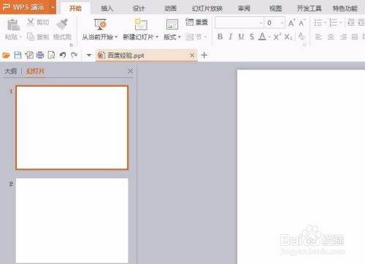Click the font color A button
365x264 pixels.
click(x=262, y=36)
